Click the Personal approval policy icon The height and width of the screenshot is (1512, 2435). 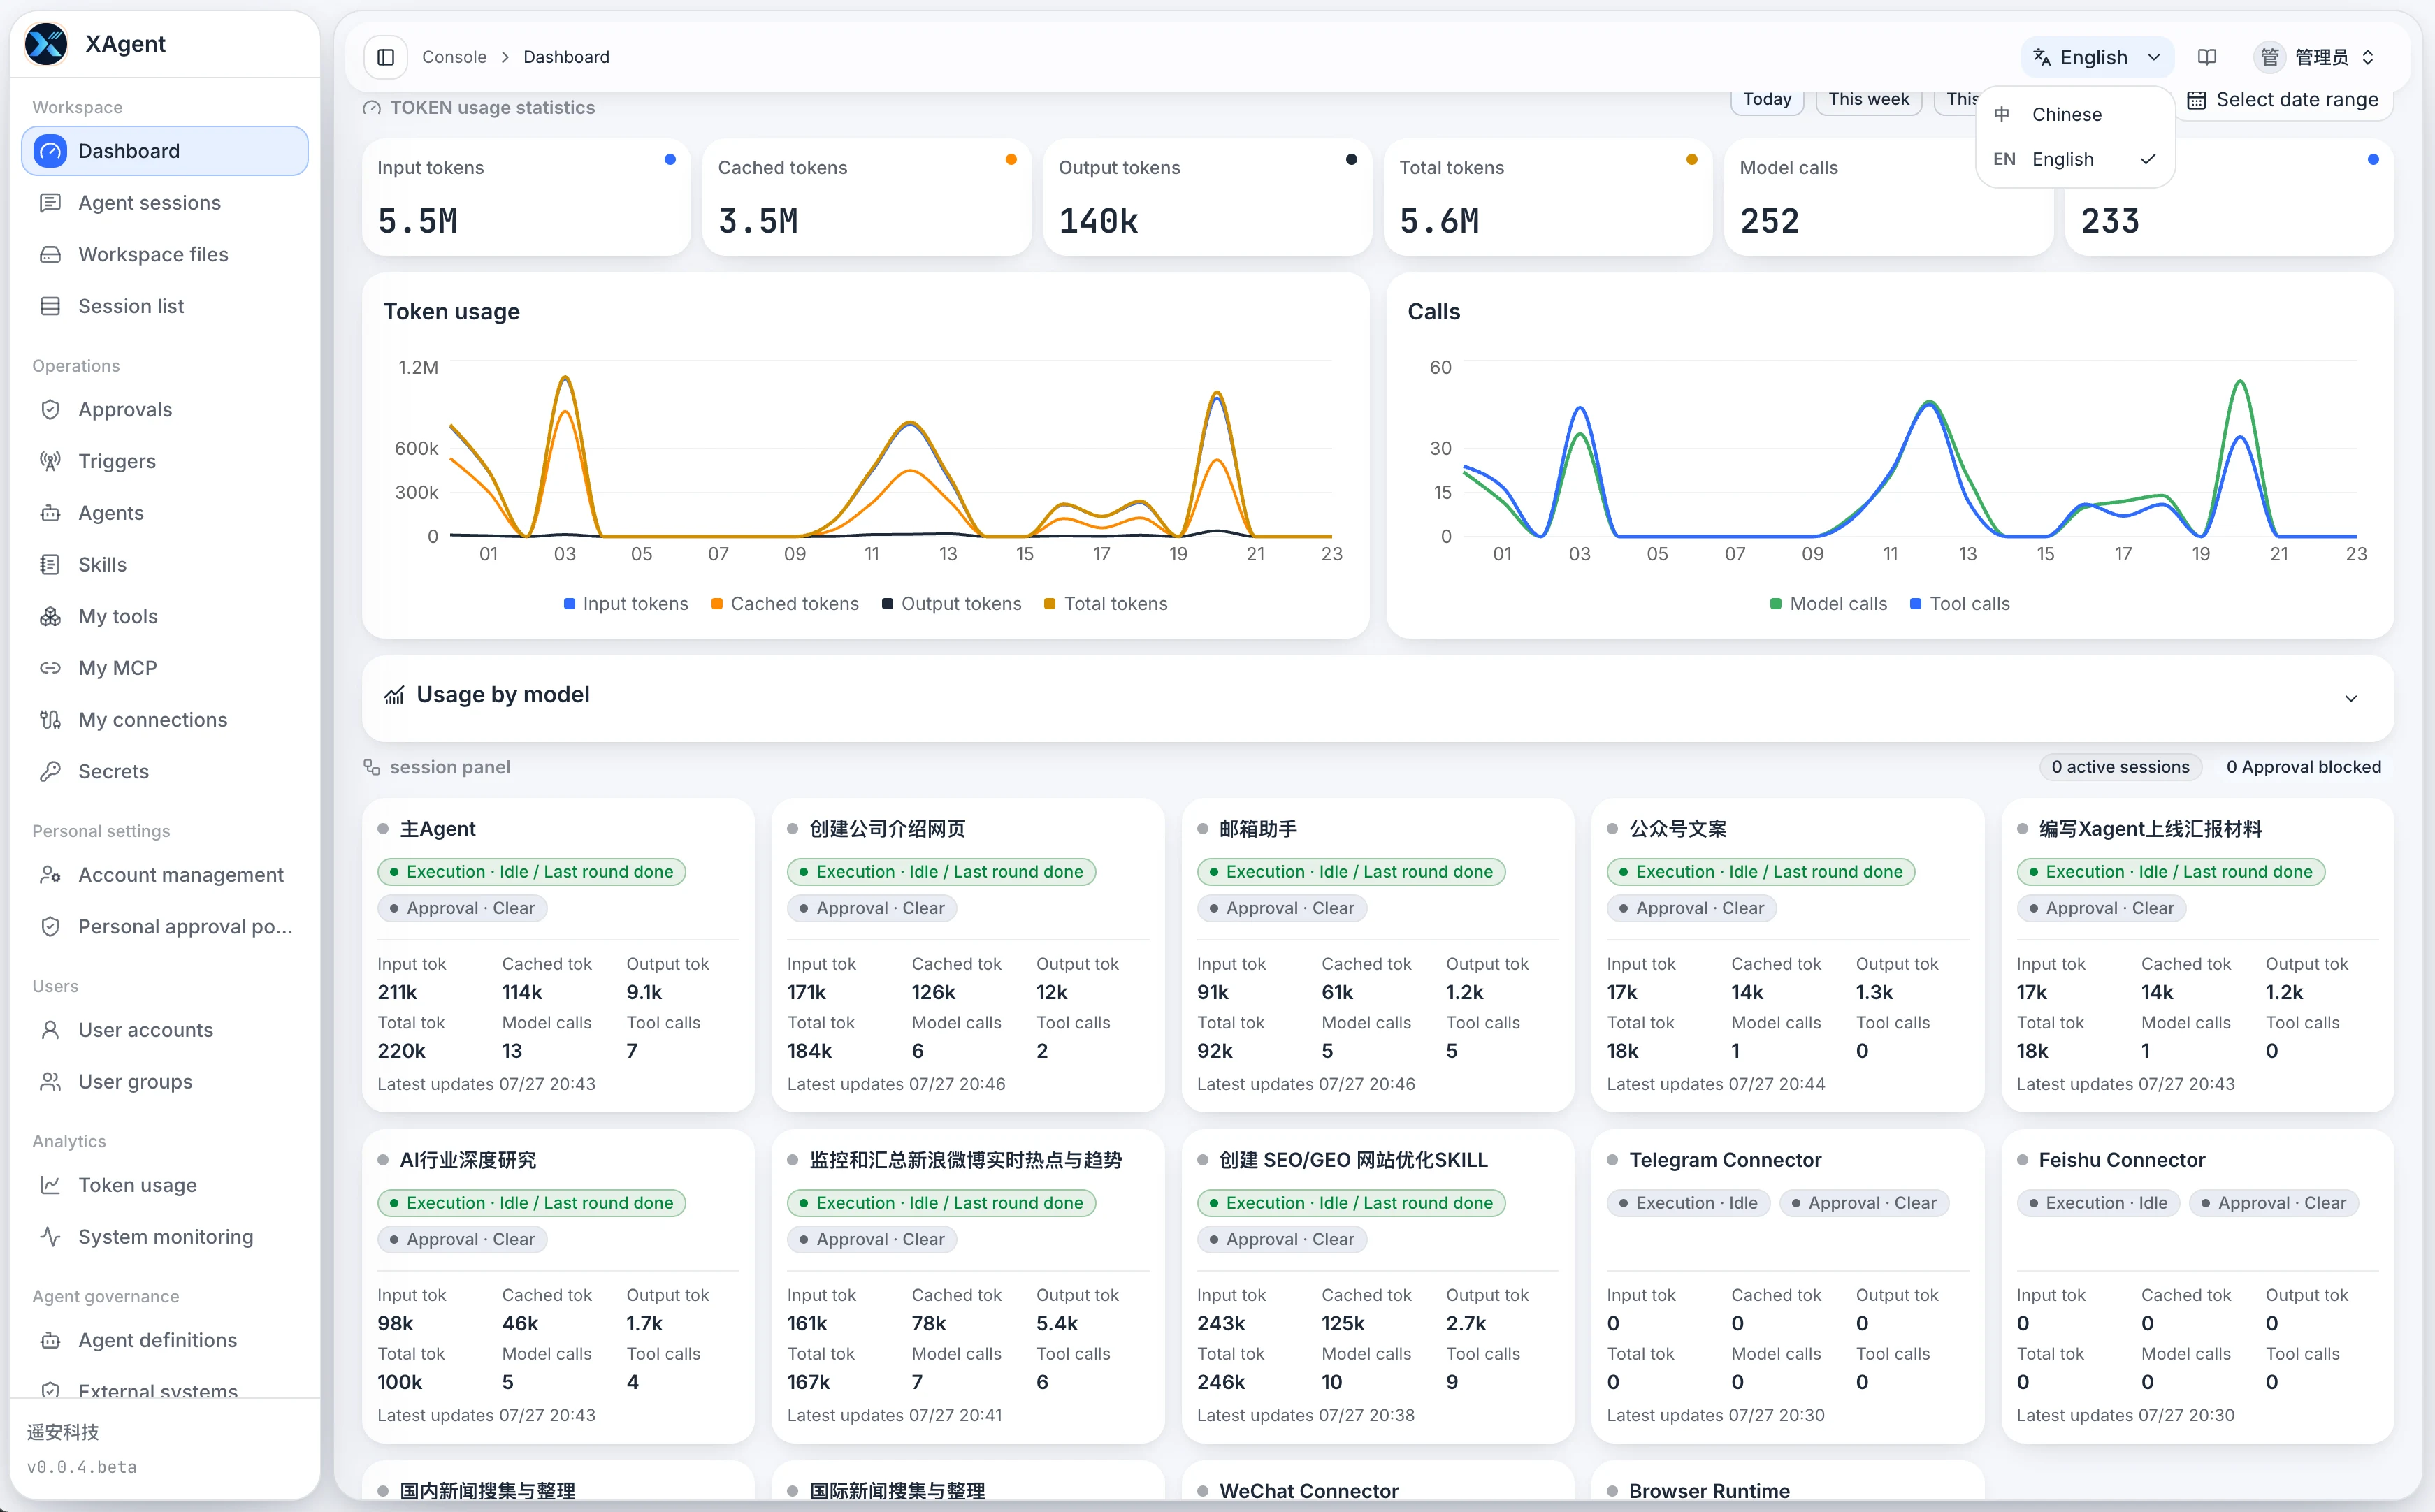(x=50, y=927)
